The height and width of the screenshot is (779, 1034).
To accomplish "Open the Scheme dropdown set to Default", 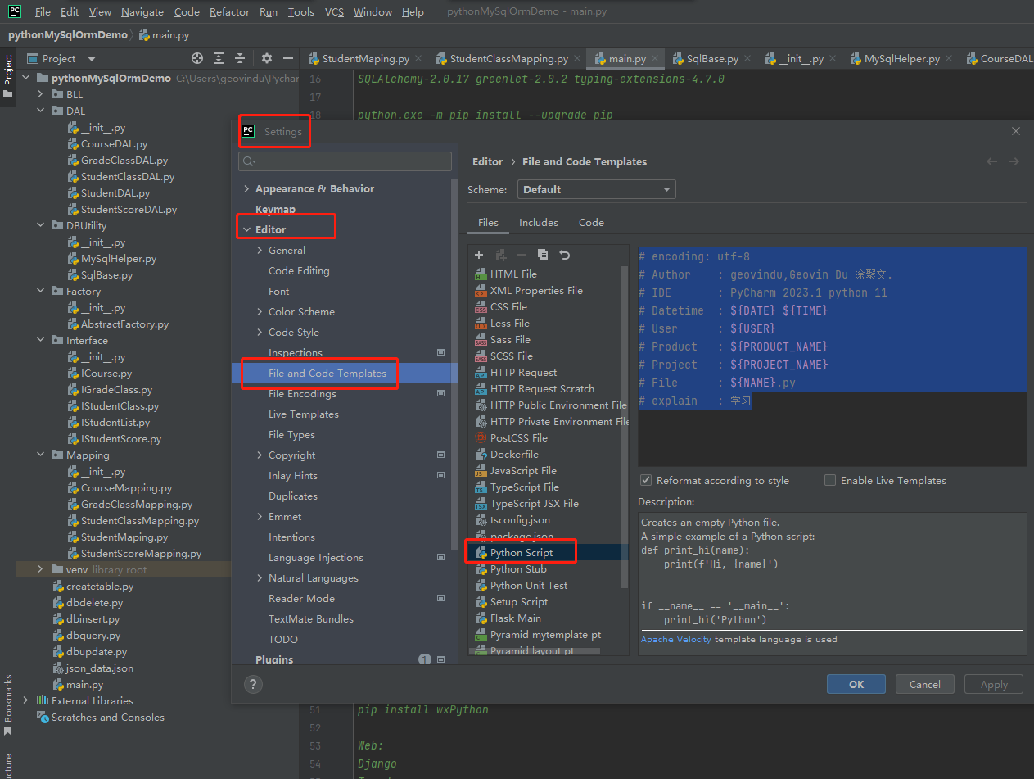I will 596,189.
